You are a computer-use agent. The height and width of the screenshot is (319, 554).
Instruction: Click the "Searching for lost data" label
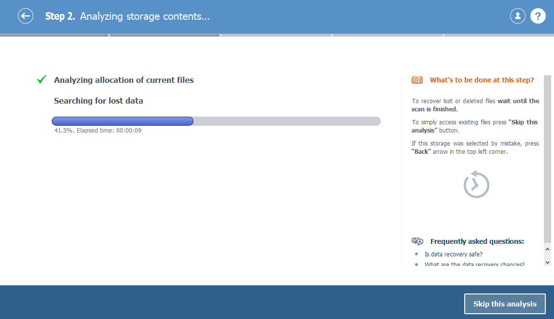(98, 101)
